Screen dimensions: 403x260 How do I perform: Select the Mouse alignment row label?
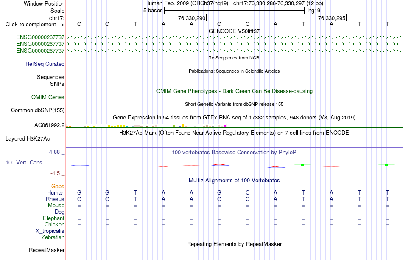pyautogui.click(x=56, y=206)
